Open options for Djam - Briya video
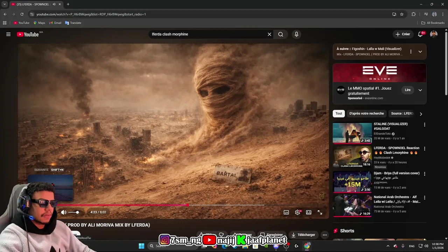 [x=425, y=174]
